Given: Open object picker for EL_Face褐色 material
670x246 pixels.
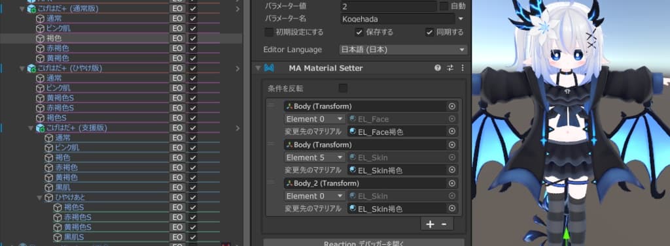Looking at the screenshot, I should (x=452, y=131).
